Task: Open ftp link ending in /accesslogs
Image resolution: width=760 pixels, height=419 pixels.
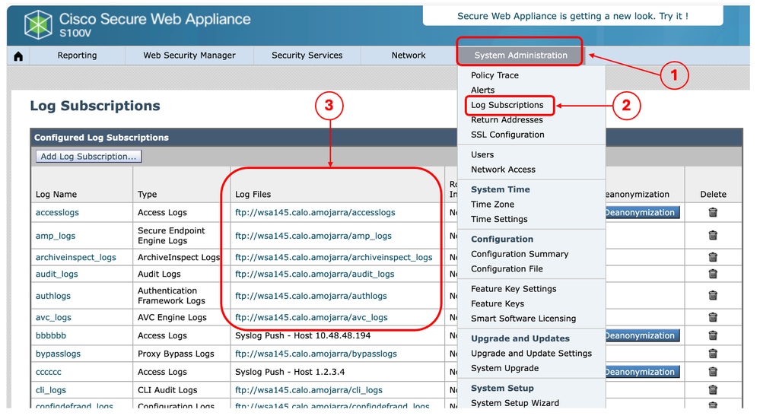Action: pos(315,212)
